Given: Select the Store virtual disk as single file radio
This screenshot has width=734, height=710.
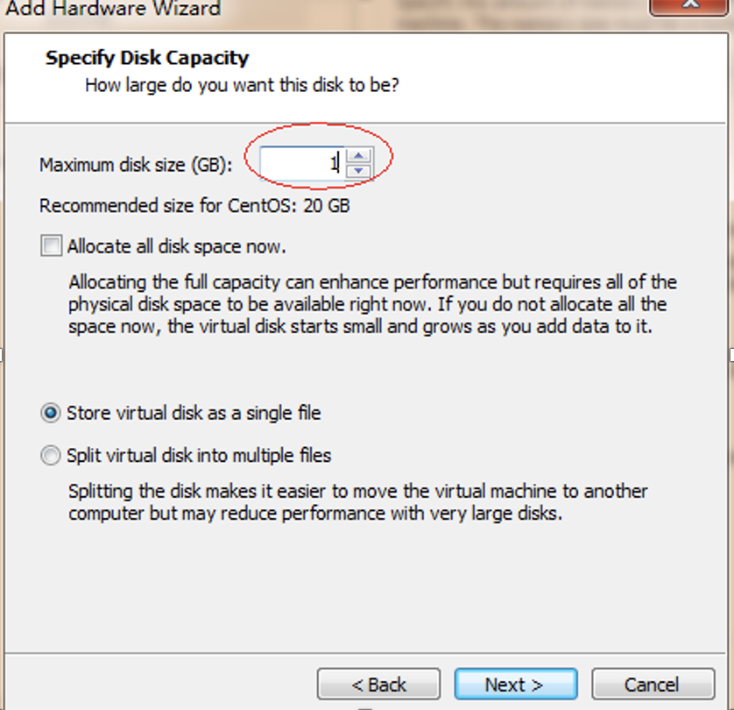Looking at the screenshot, I should point(51,413).
